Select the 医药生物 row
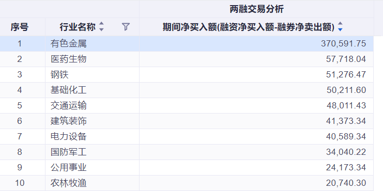 click(187, 59)
